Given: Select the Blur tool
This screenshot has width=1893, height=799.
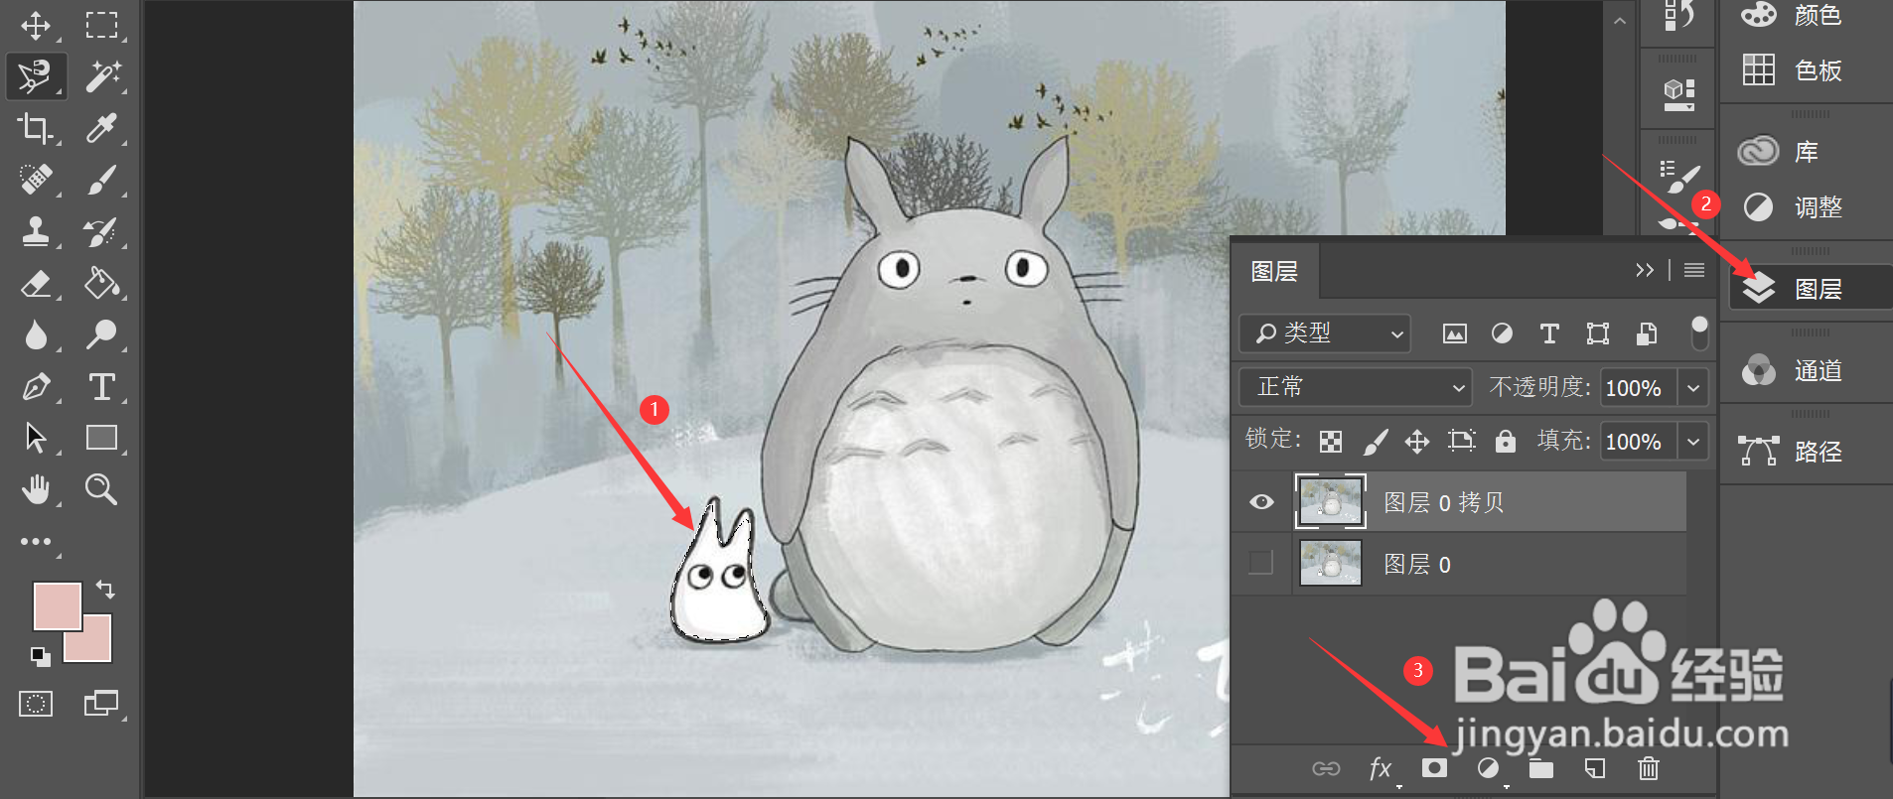Looking at the screenshot, I should (36, 334).
